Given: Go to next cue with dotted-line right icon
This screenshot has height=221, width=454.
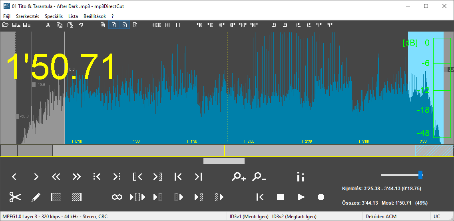Looking at the screenshot, I should coord(117,177).
